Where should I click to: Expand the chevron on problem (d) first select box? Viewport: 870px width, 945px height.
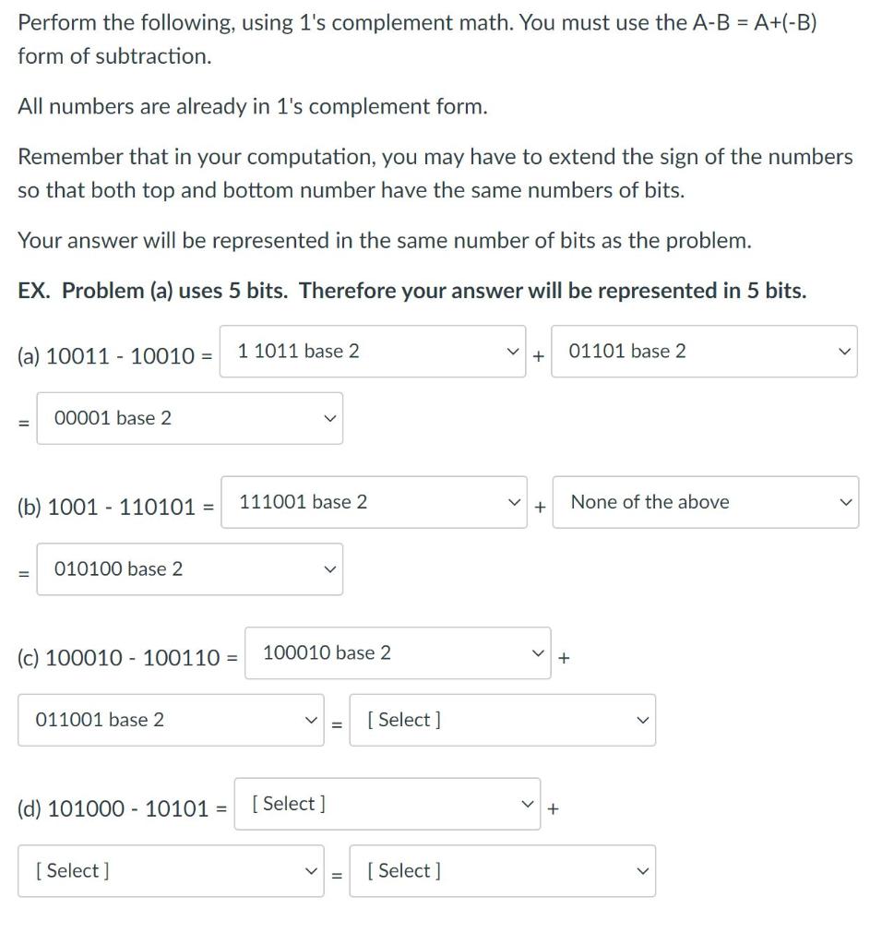pyautogui.click(x=528, y=803)
